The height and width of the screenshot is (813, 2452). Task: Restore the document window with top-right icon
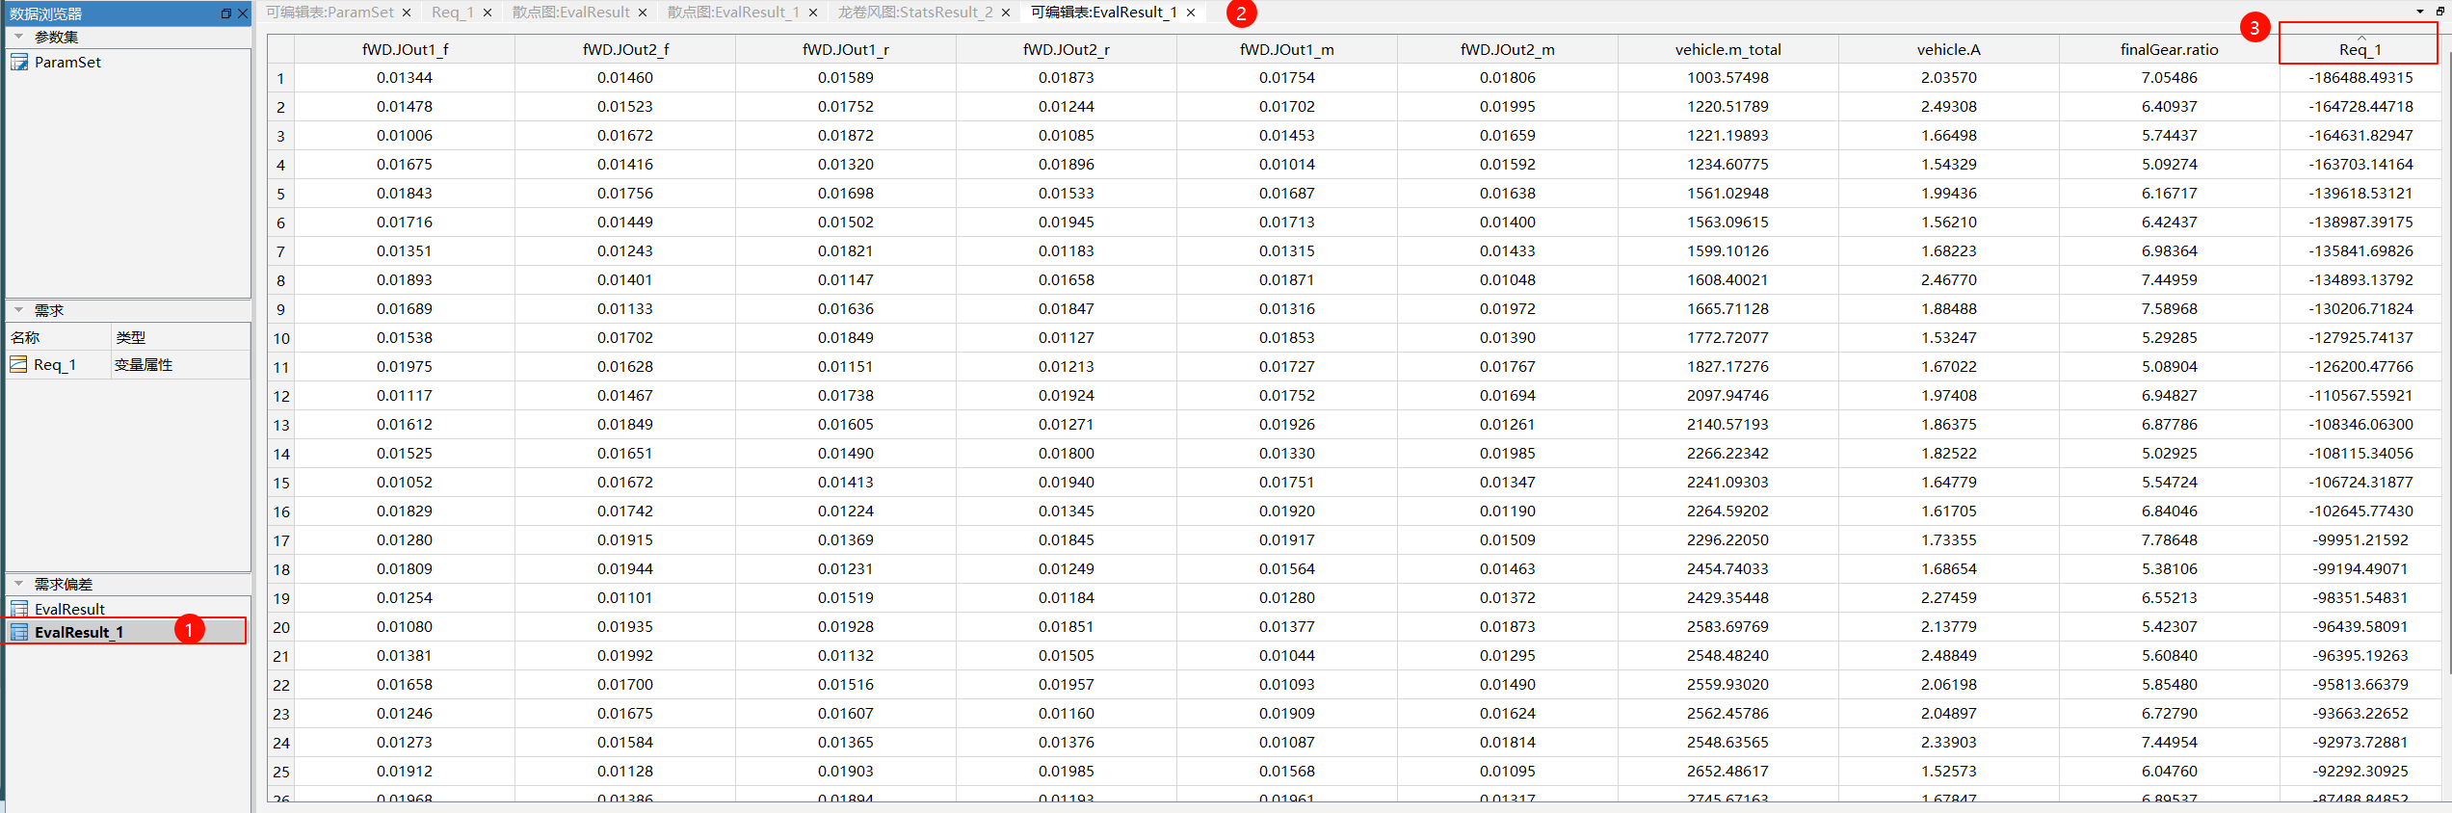click(2440, 12)
